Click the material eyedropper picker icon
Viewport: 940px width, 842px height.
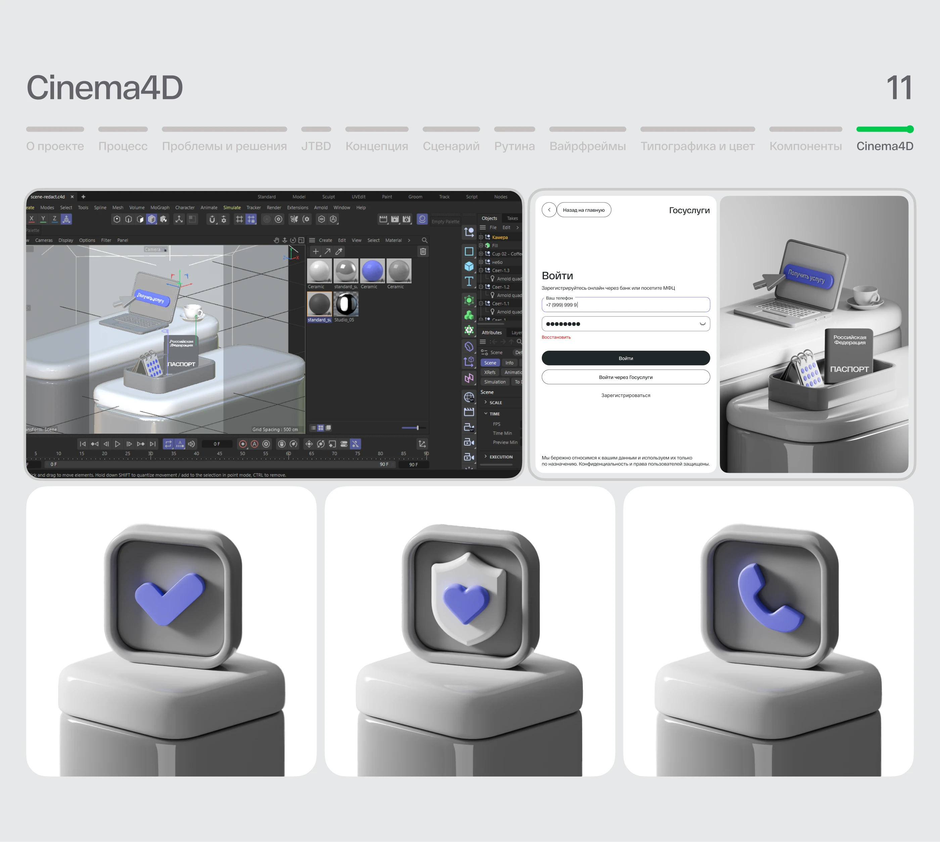(x=339, y=252)
